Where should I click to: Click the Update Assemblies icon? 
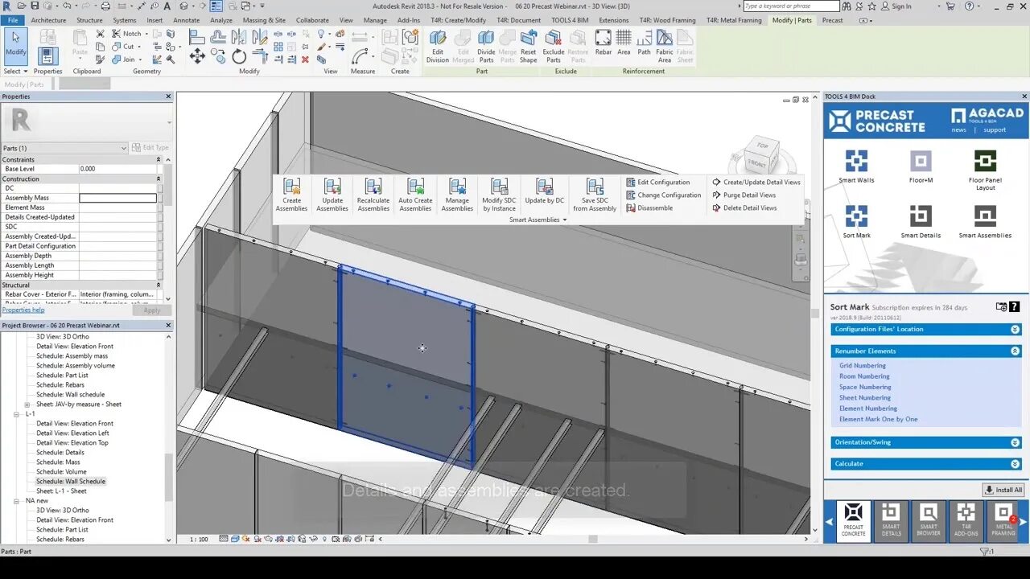(x=332, y=195)
